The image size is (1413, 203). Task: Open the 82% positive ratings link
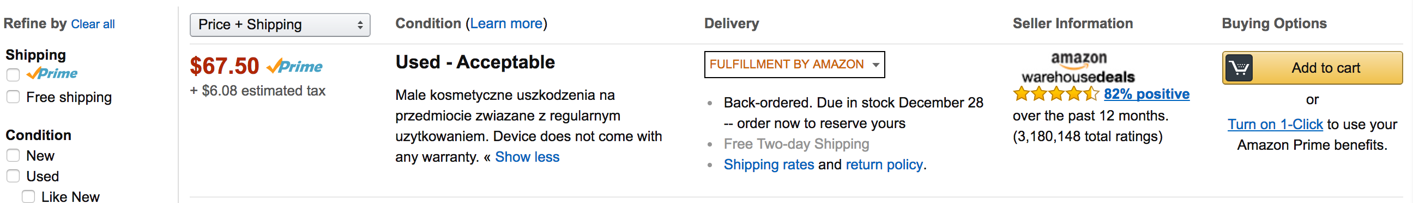point(1146,94)
